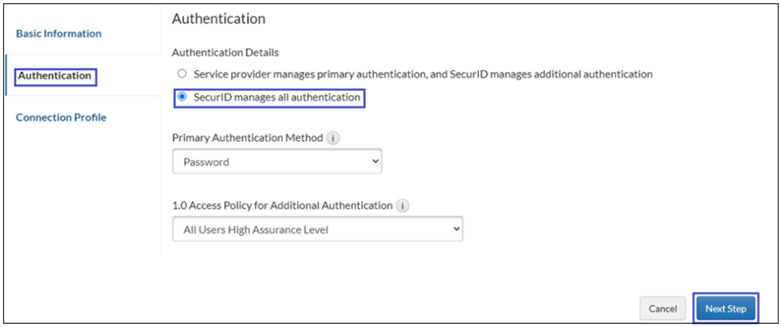The image size is (781, 327).
Task: Click the Access Policy info icon
Action: click(x=402, y=205)
